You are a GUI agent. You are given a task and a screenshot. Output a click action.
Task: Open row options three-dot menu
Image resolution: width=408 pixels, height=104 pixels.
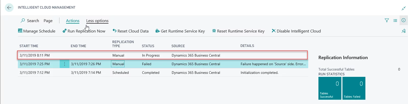point(64,64)
